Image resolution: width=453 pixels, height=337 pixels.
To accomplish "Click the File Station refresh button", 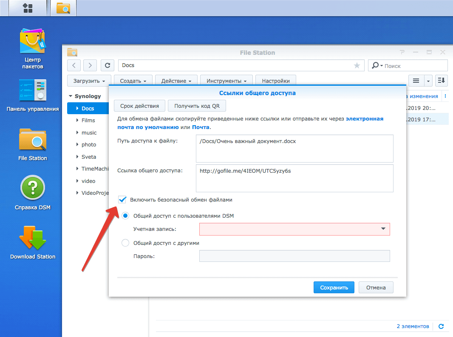I will tap(108, 65).
